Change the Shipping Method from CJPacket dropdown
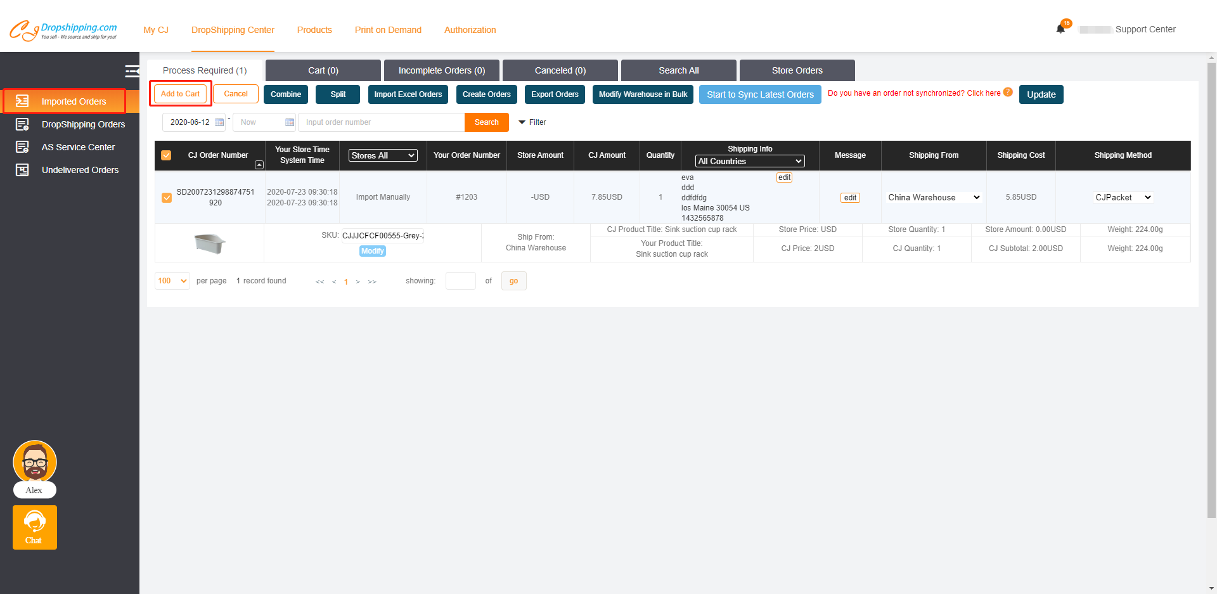Screen dimensions: 1217x594 point(1122,197)
